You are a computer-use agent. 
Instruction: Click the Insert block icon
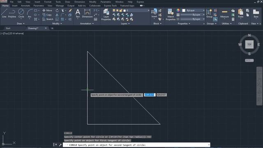pyautogui.click(x=154, y=13)
